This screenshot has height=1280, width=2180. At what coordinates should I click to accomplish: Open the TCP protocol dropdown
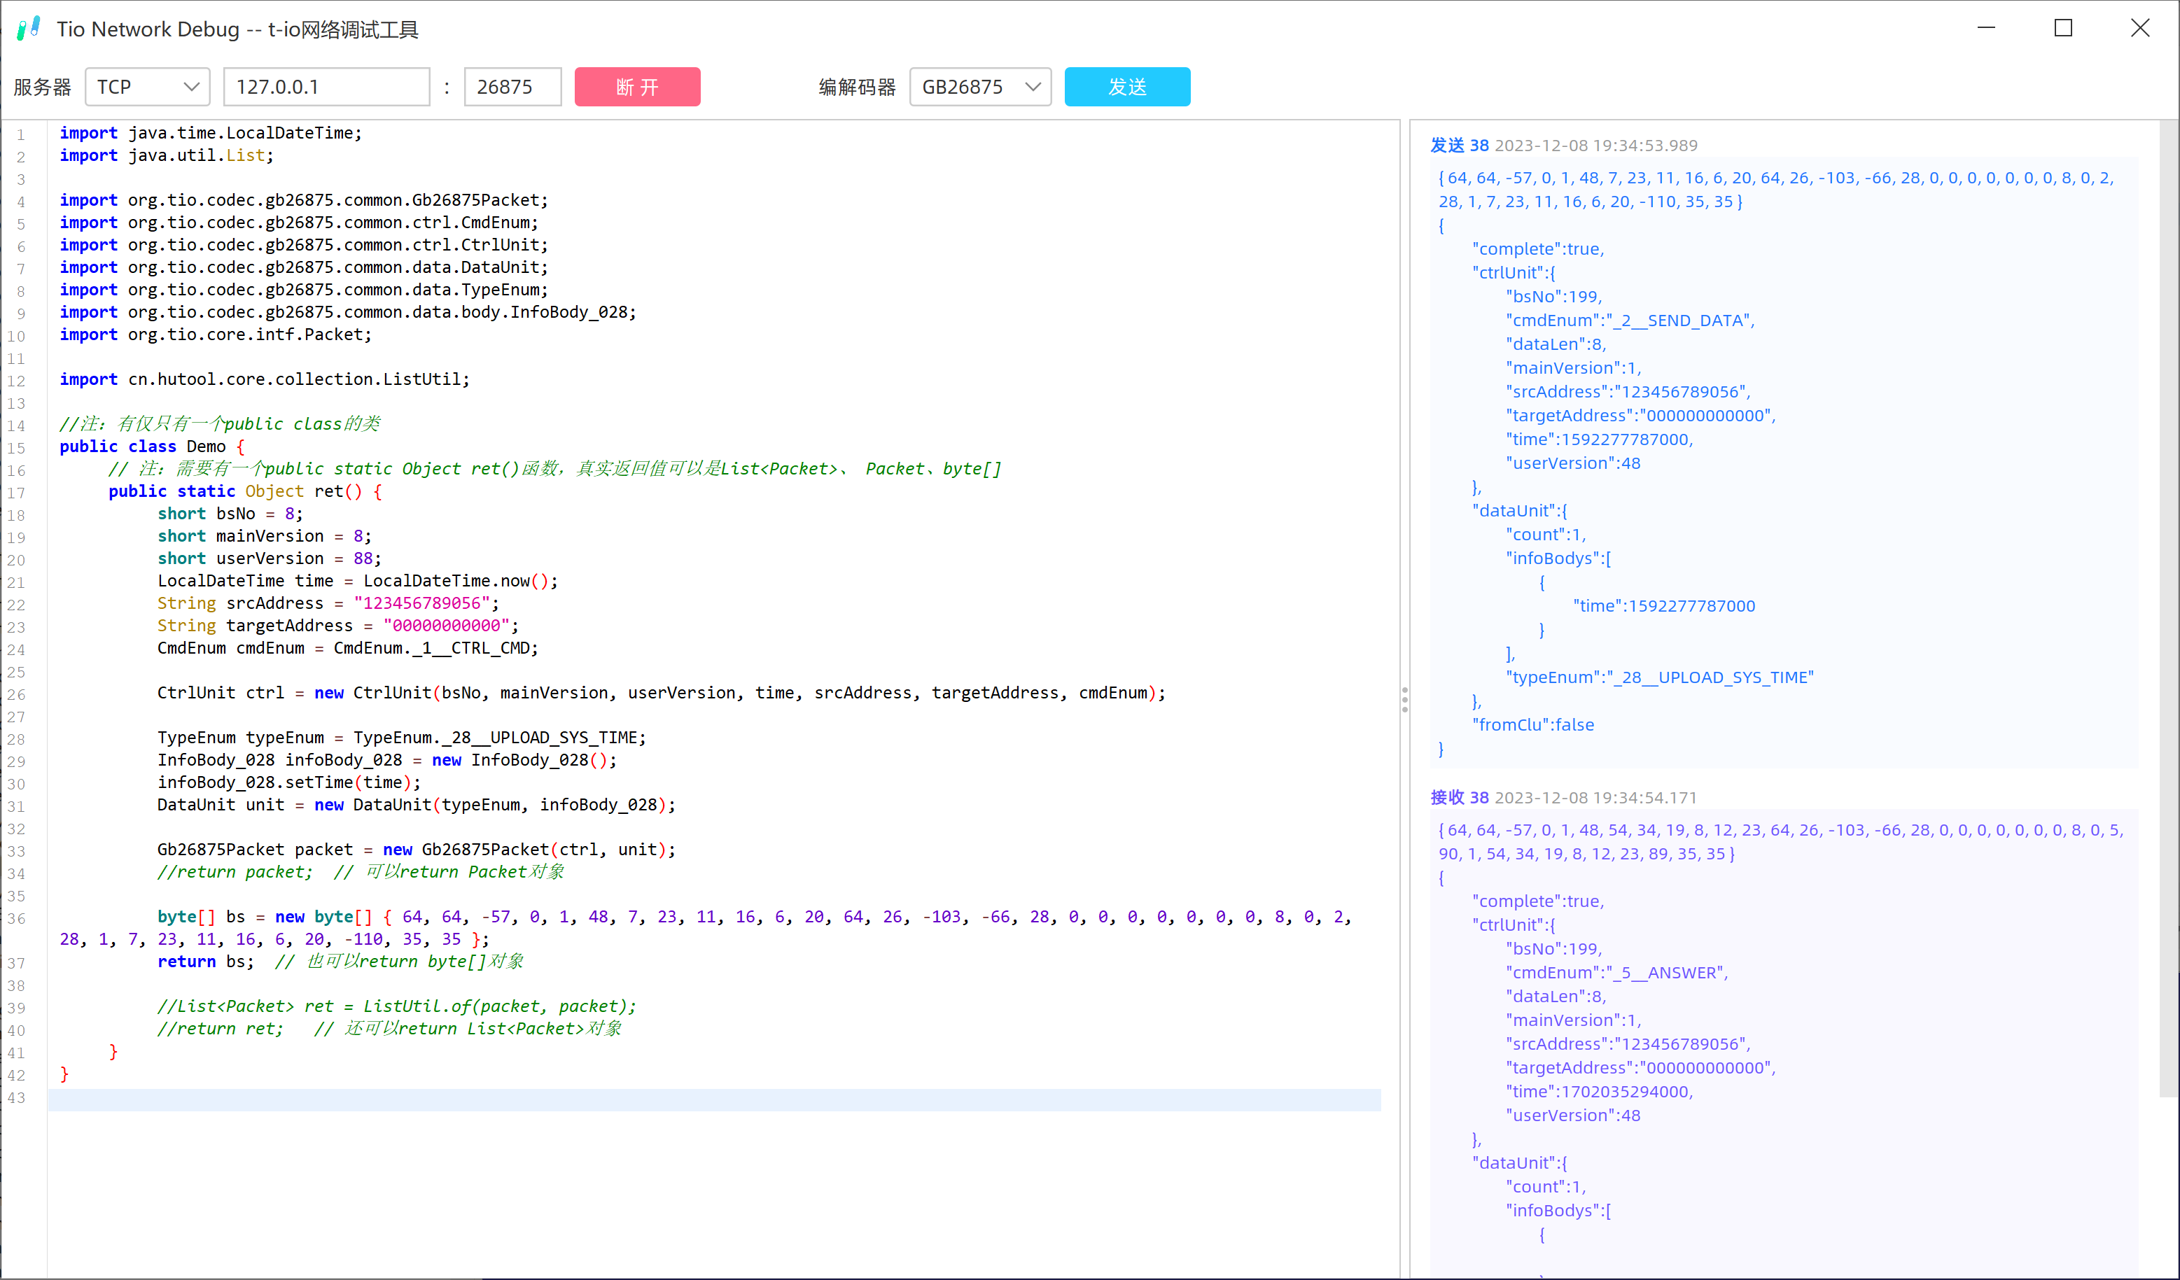(148, 87)
